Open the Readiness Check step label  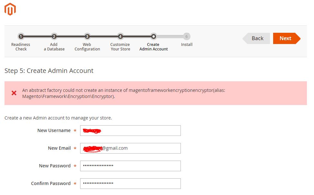pos(21,47)
